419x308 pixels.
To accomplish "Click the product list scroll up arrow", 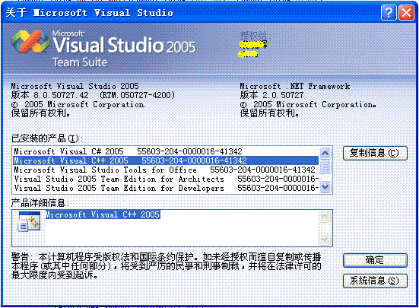I will point(325,153).
